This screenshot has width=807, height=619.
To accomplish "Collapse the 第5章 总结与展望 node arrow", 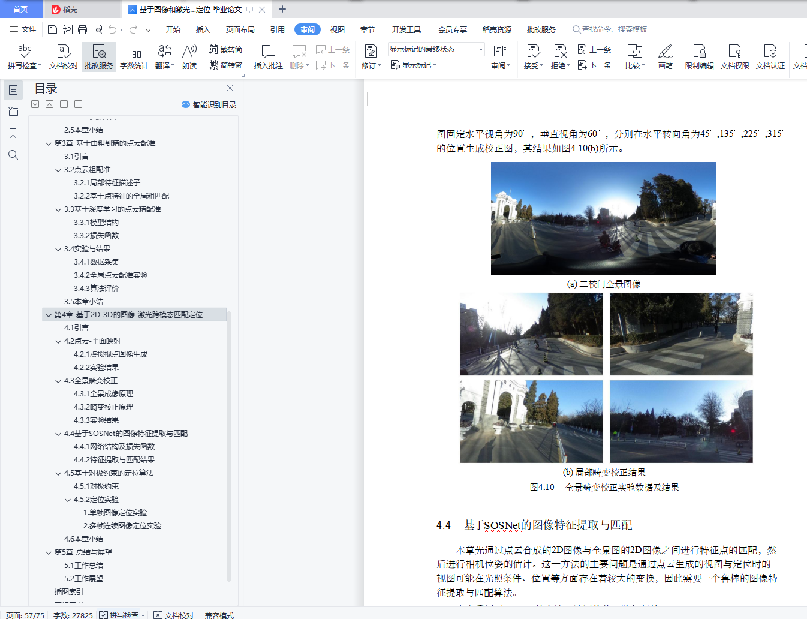I will coord(49,552).
